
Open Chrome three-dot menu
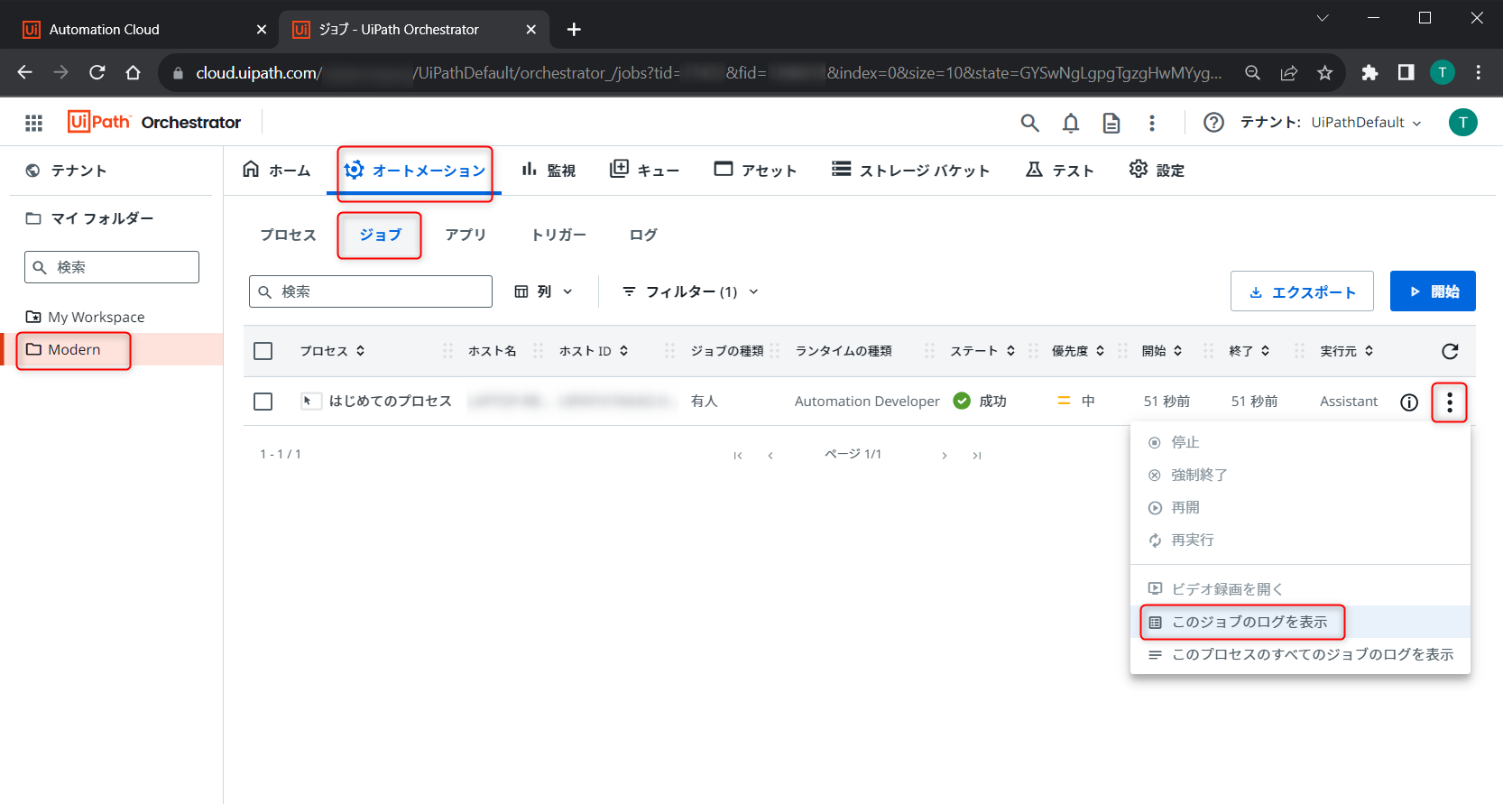(1478, 72)
